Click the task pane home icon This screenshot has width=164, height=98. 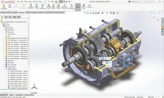pyautogui.click(x=162, y=19)
